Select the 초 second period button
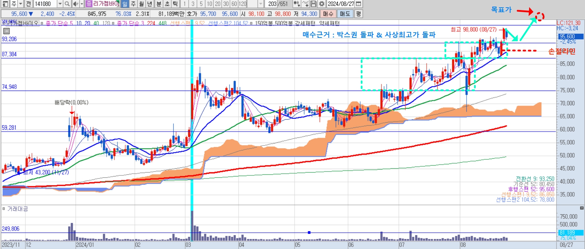Viewport: 585px width, 249px height. (167, 4)
